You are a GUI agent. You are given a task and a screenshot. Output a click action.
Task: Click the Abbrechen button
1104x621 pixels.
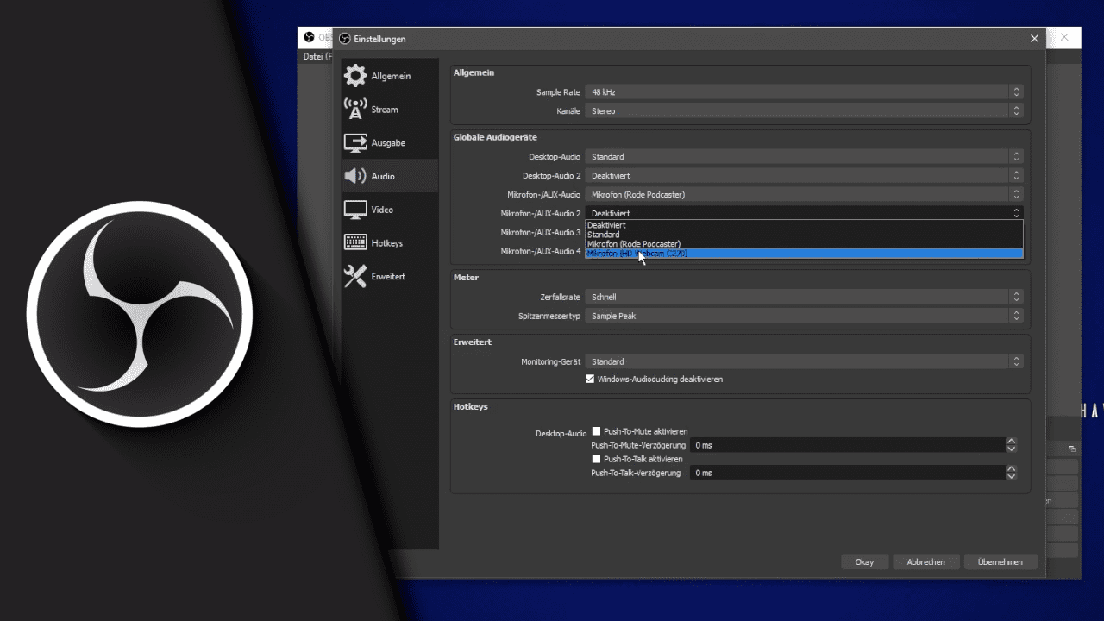tap(925, 561)
